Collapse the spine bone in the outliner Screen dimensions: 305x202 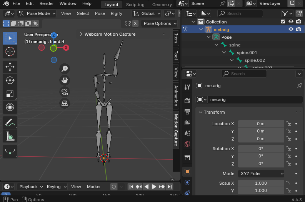(x=217, y=45)
